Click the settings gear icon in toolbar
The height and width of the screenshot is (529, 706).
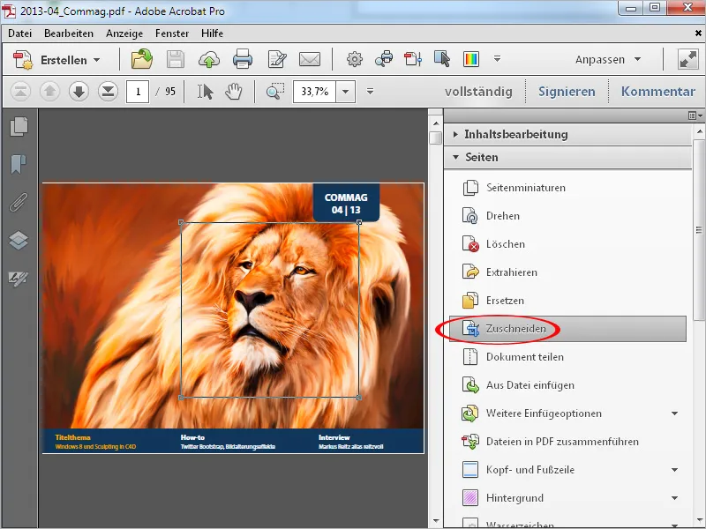355,59
